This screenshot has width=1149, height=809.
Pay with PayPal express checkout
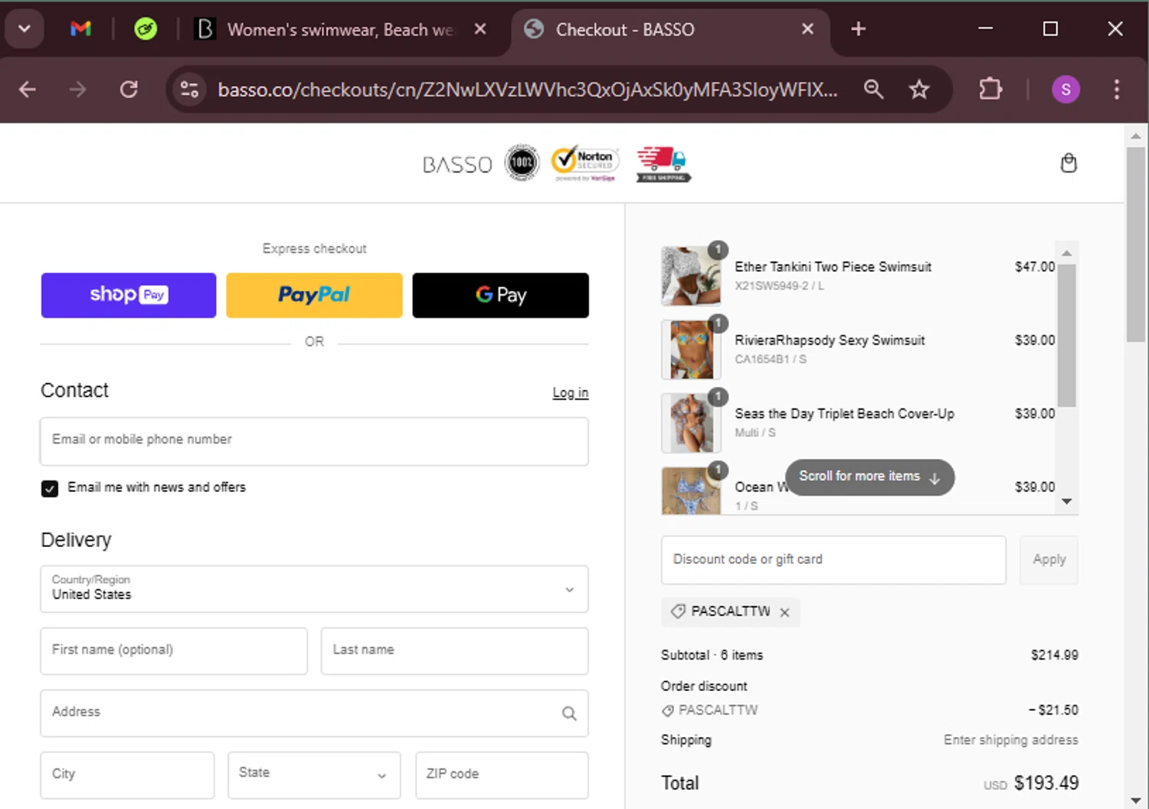pos(314,295)
